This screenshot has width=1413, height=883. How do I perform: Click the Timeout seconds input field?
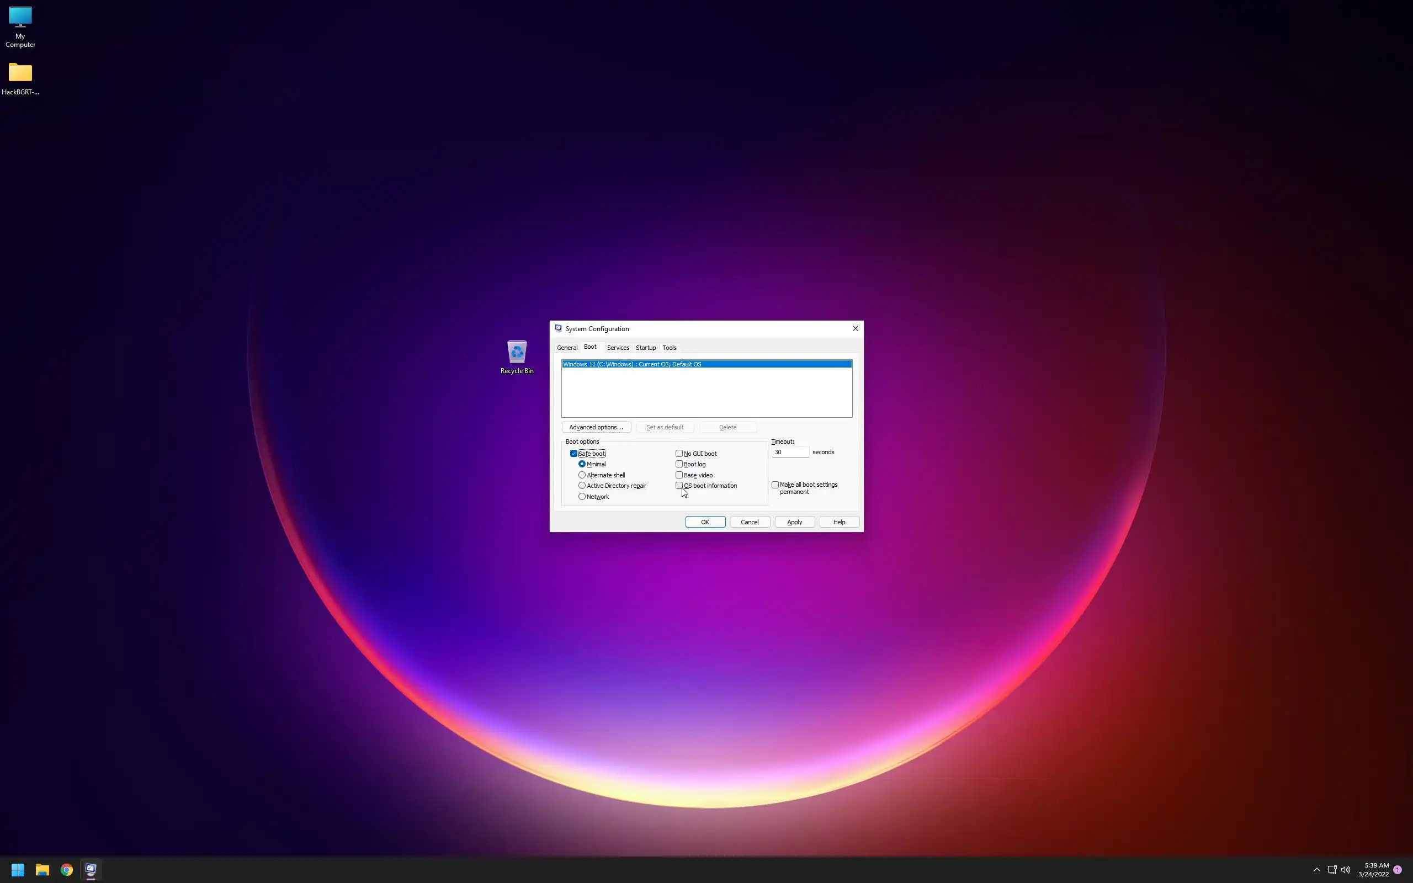(790, 452)
